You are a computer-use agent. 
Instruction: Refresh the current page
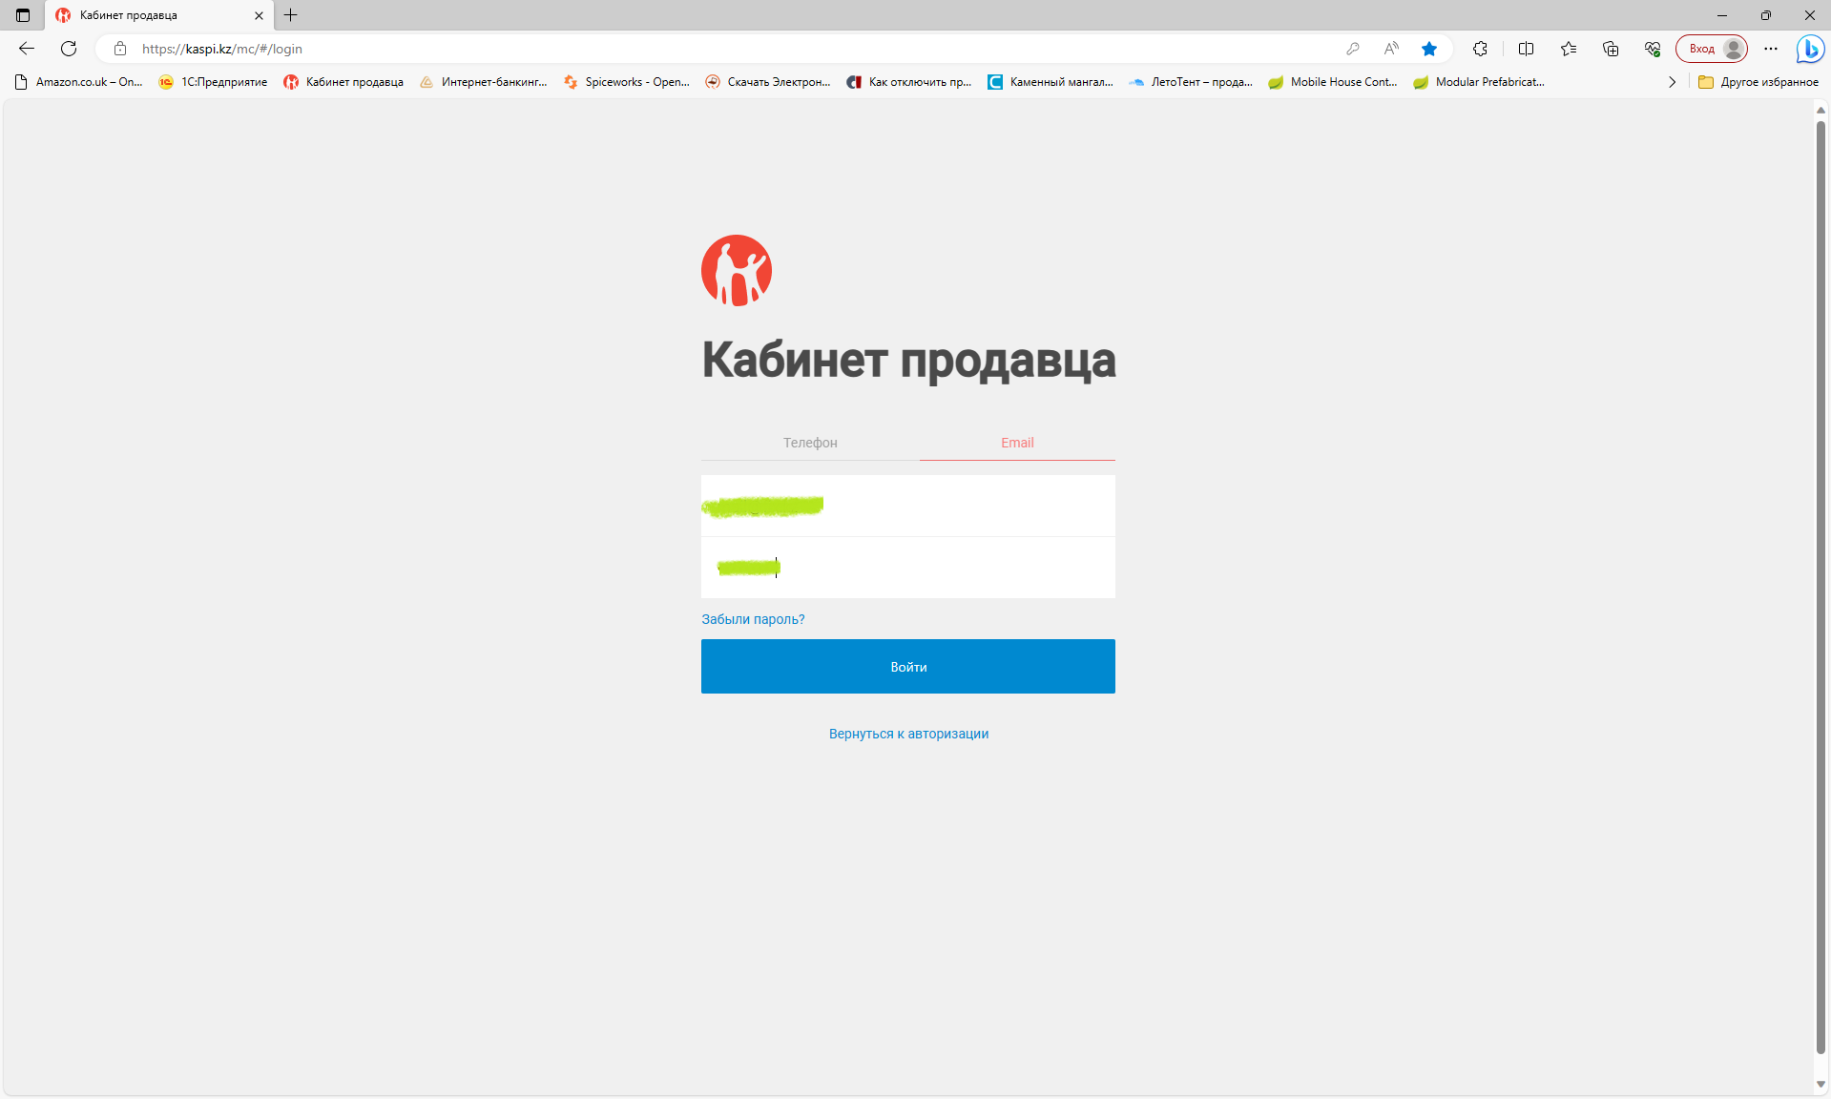pyautogui.click(x=68, y=49)
